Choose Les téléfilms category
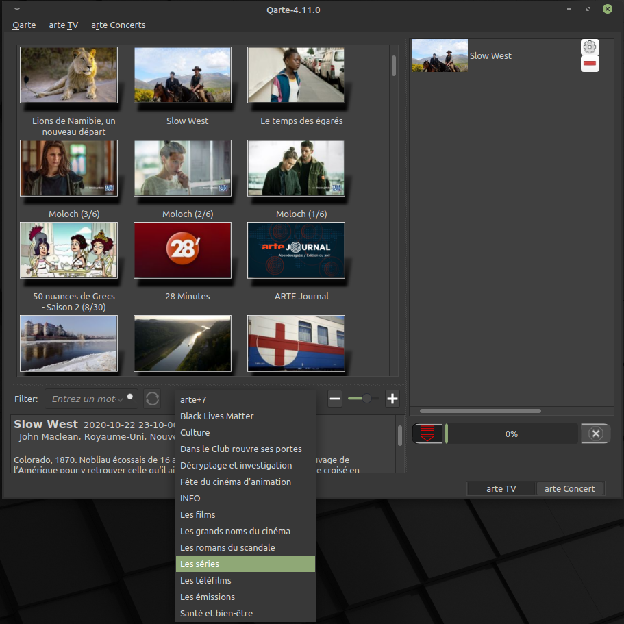 coord(245,580)
